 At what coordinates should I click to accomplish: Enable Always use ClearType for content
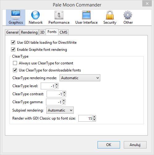[15, 63]
